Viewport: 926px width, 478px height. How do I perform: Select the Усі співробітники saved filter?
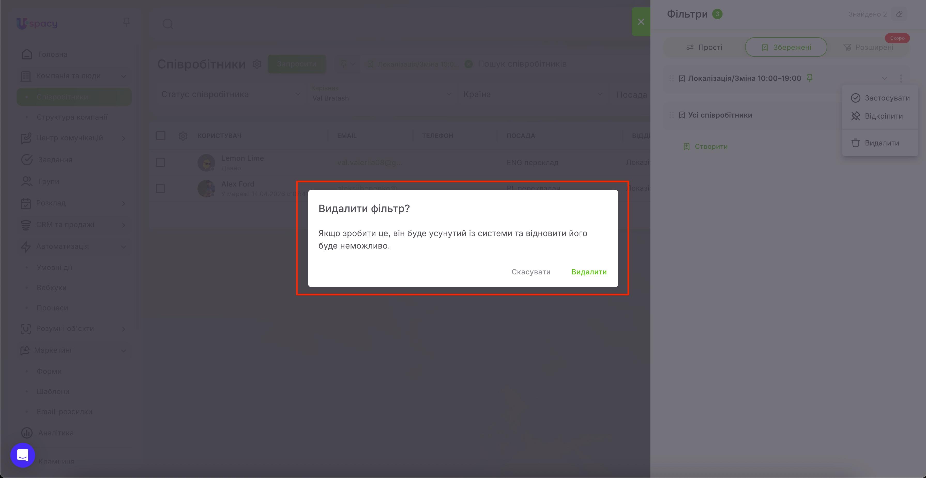click(x=720, y=115)
